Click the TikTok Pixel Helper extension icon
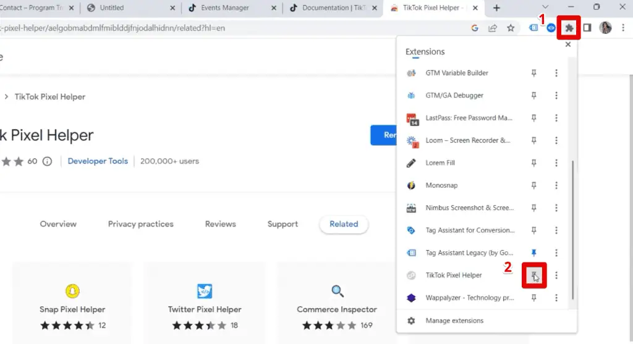Viewport: 633px width, 344px height. (411, 275)
